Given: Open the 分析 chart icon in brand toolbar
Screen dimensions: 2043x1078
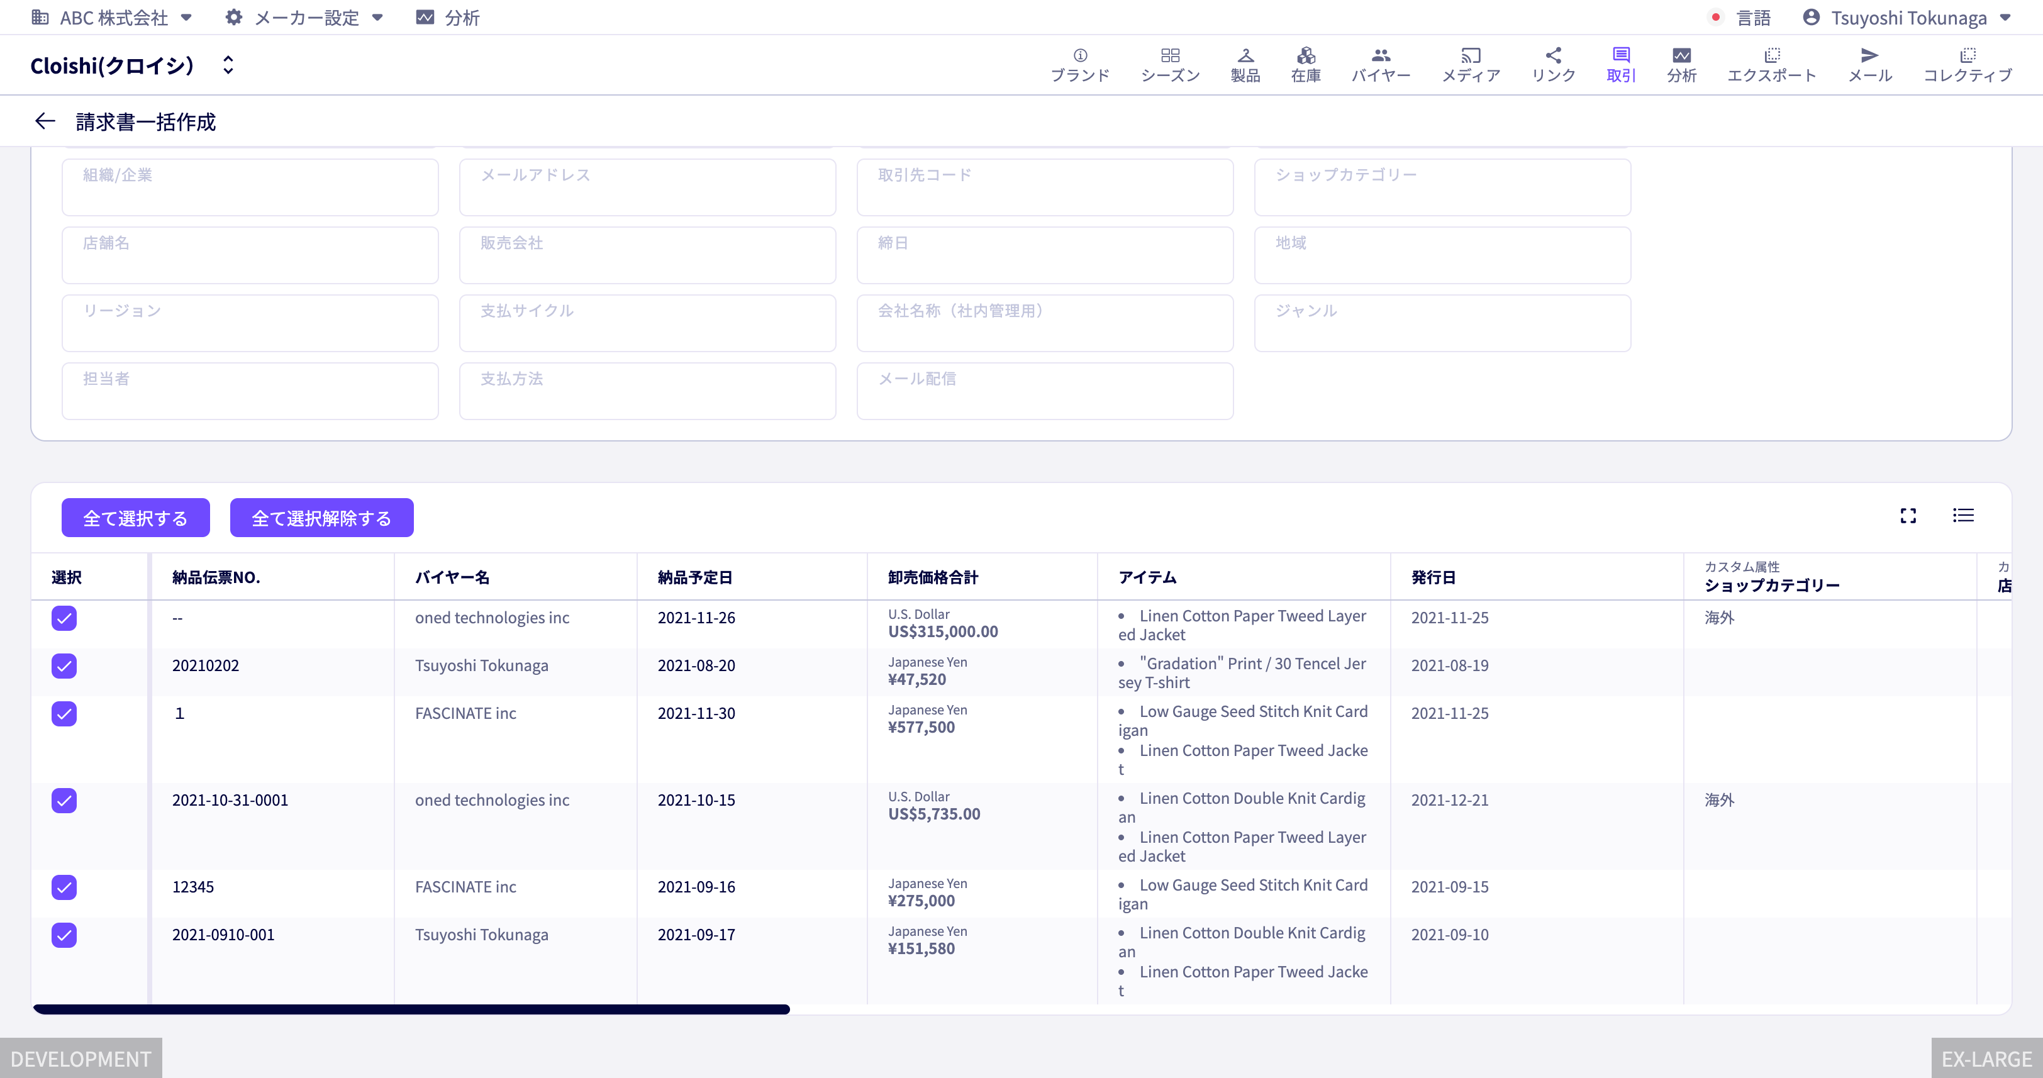Looking at the screenshot, I should tap(1681, 55).
